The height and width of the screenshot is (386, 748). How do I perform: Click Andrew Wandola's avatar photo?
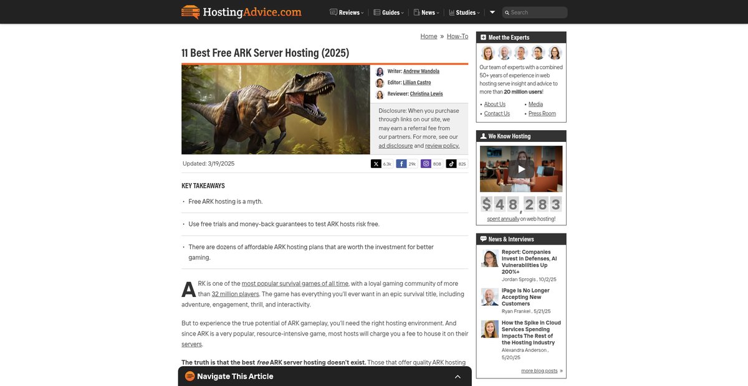[x=380, y=72]
